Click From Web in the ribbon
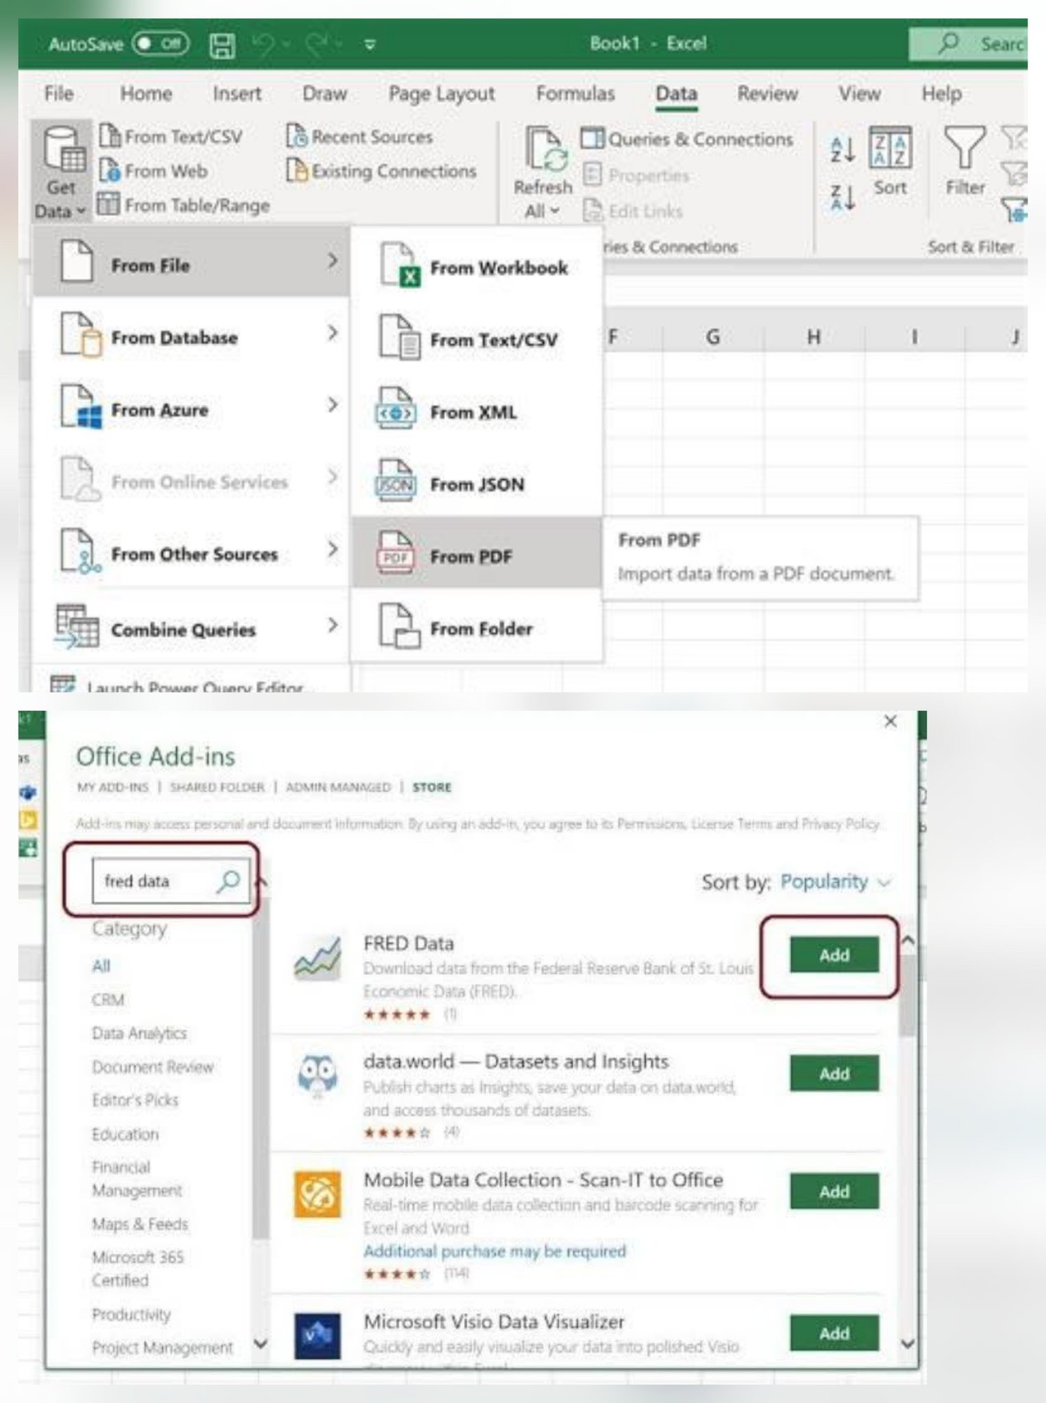This screenshot has height=1403, width=1046. pos(153,171)
